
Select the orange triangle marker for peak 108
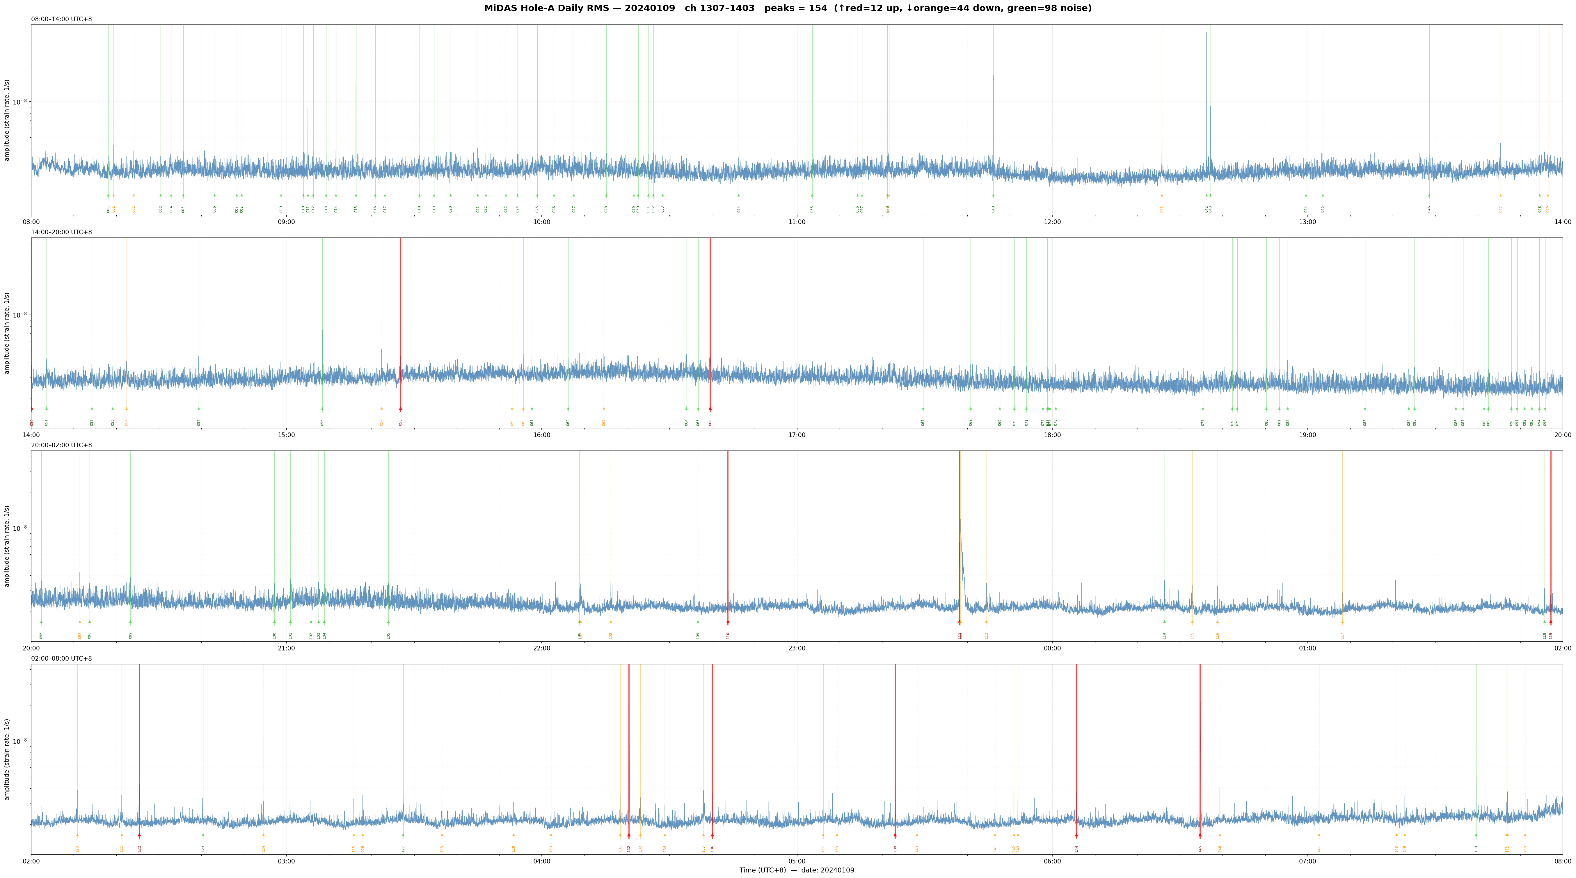click(x=611, y=622)
